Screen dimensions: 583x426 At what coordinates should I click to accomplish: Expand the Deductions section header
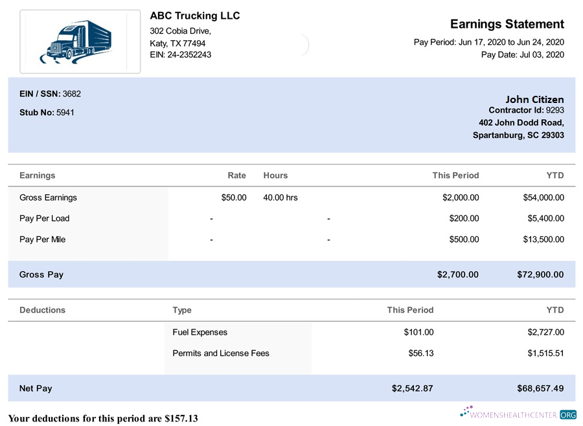tap(42, 310)
